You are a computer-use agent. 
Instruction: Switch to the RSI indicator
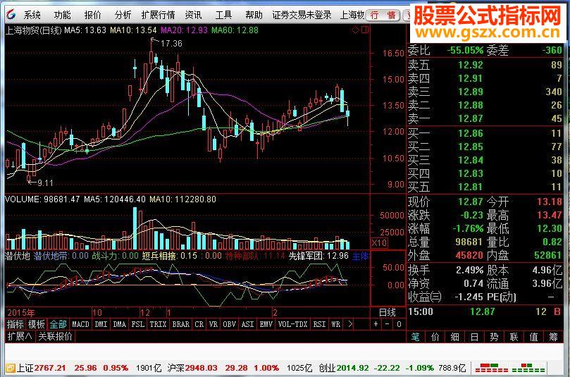click(320, 324)
